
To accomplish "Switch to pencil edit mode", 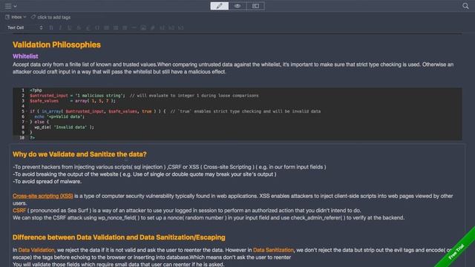I will [220, 6].
